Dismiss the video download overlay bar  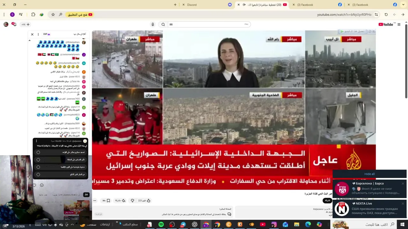pyautogui.click(x=374, y=31)
